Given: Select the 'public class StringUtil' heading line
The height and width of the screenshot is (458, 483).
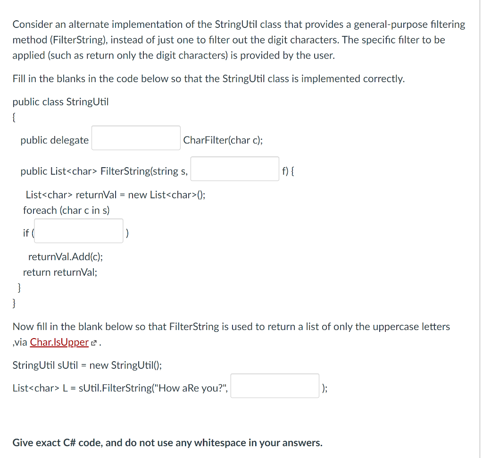Looking at the screenshot, I should (x=60, y=102).
